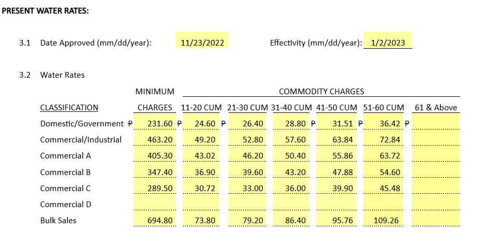Click the MINIMUM CHARGES column header
Image resolution: width=484 pixels, height=245 pixels.
click(155, 99)
